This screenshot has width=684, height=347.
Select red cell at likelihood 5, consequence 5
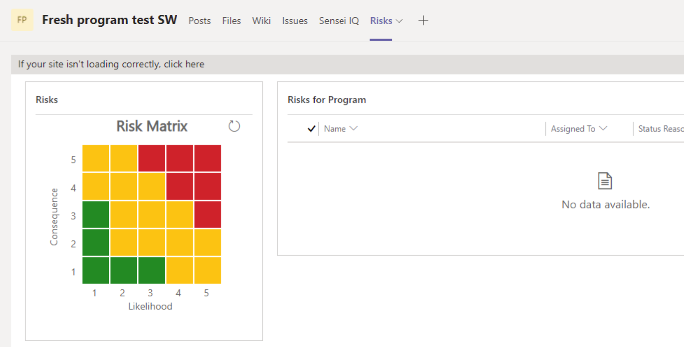[x=207, y=158]
